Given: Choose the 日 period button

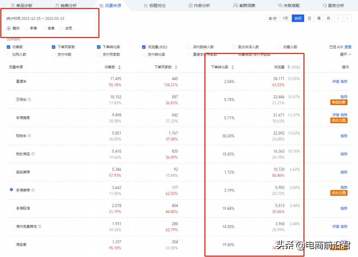Looking at the screenshot, I should coord(309,18).
